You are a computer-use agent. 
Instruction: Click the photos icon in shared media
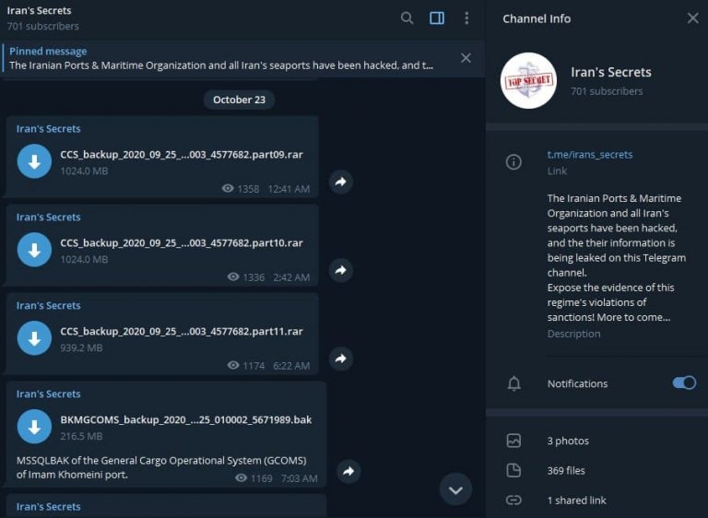point(513,441)
